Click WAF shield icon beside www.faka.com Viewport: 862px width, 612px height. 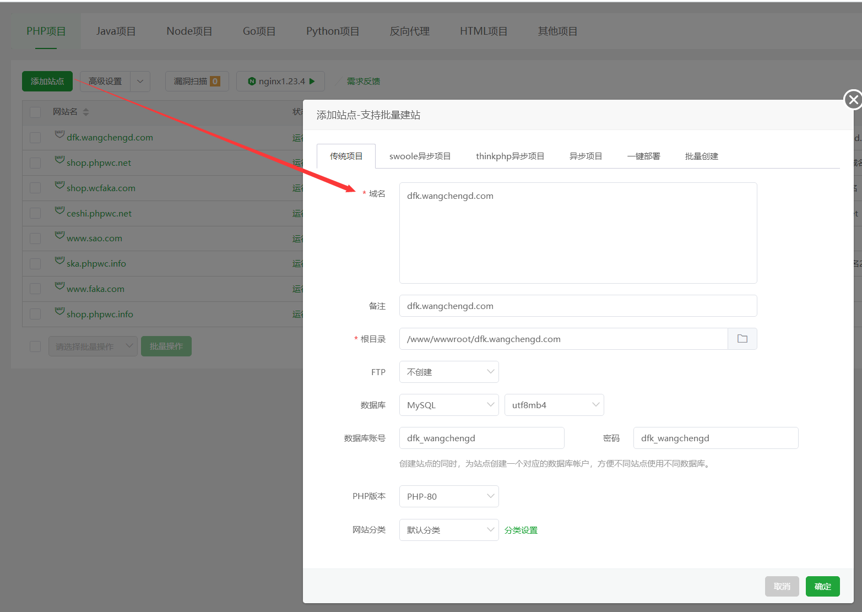coord(59,286)
